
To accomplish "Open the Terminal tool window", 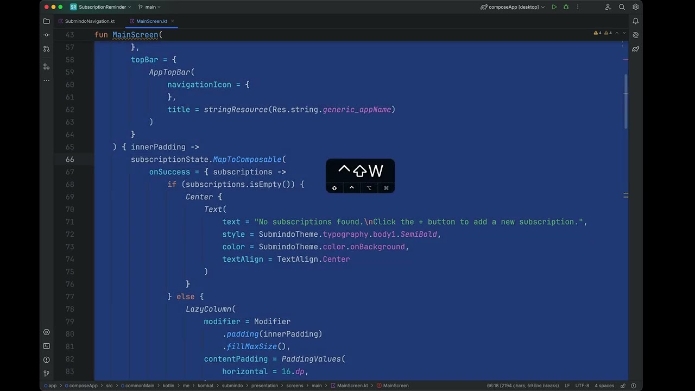I will (x=47, y=346).
